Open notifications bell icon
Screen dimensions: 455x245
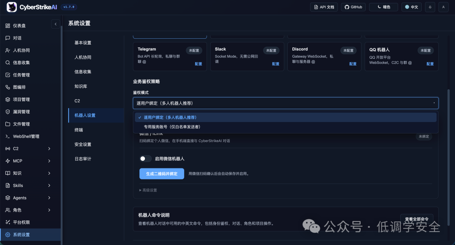point(430,7)
